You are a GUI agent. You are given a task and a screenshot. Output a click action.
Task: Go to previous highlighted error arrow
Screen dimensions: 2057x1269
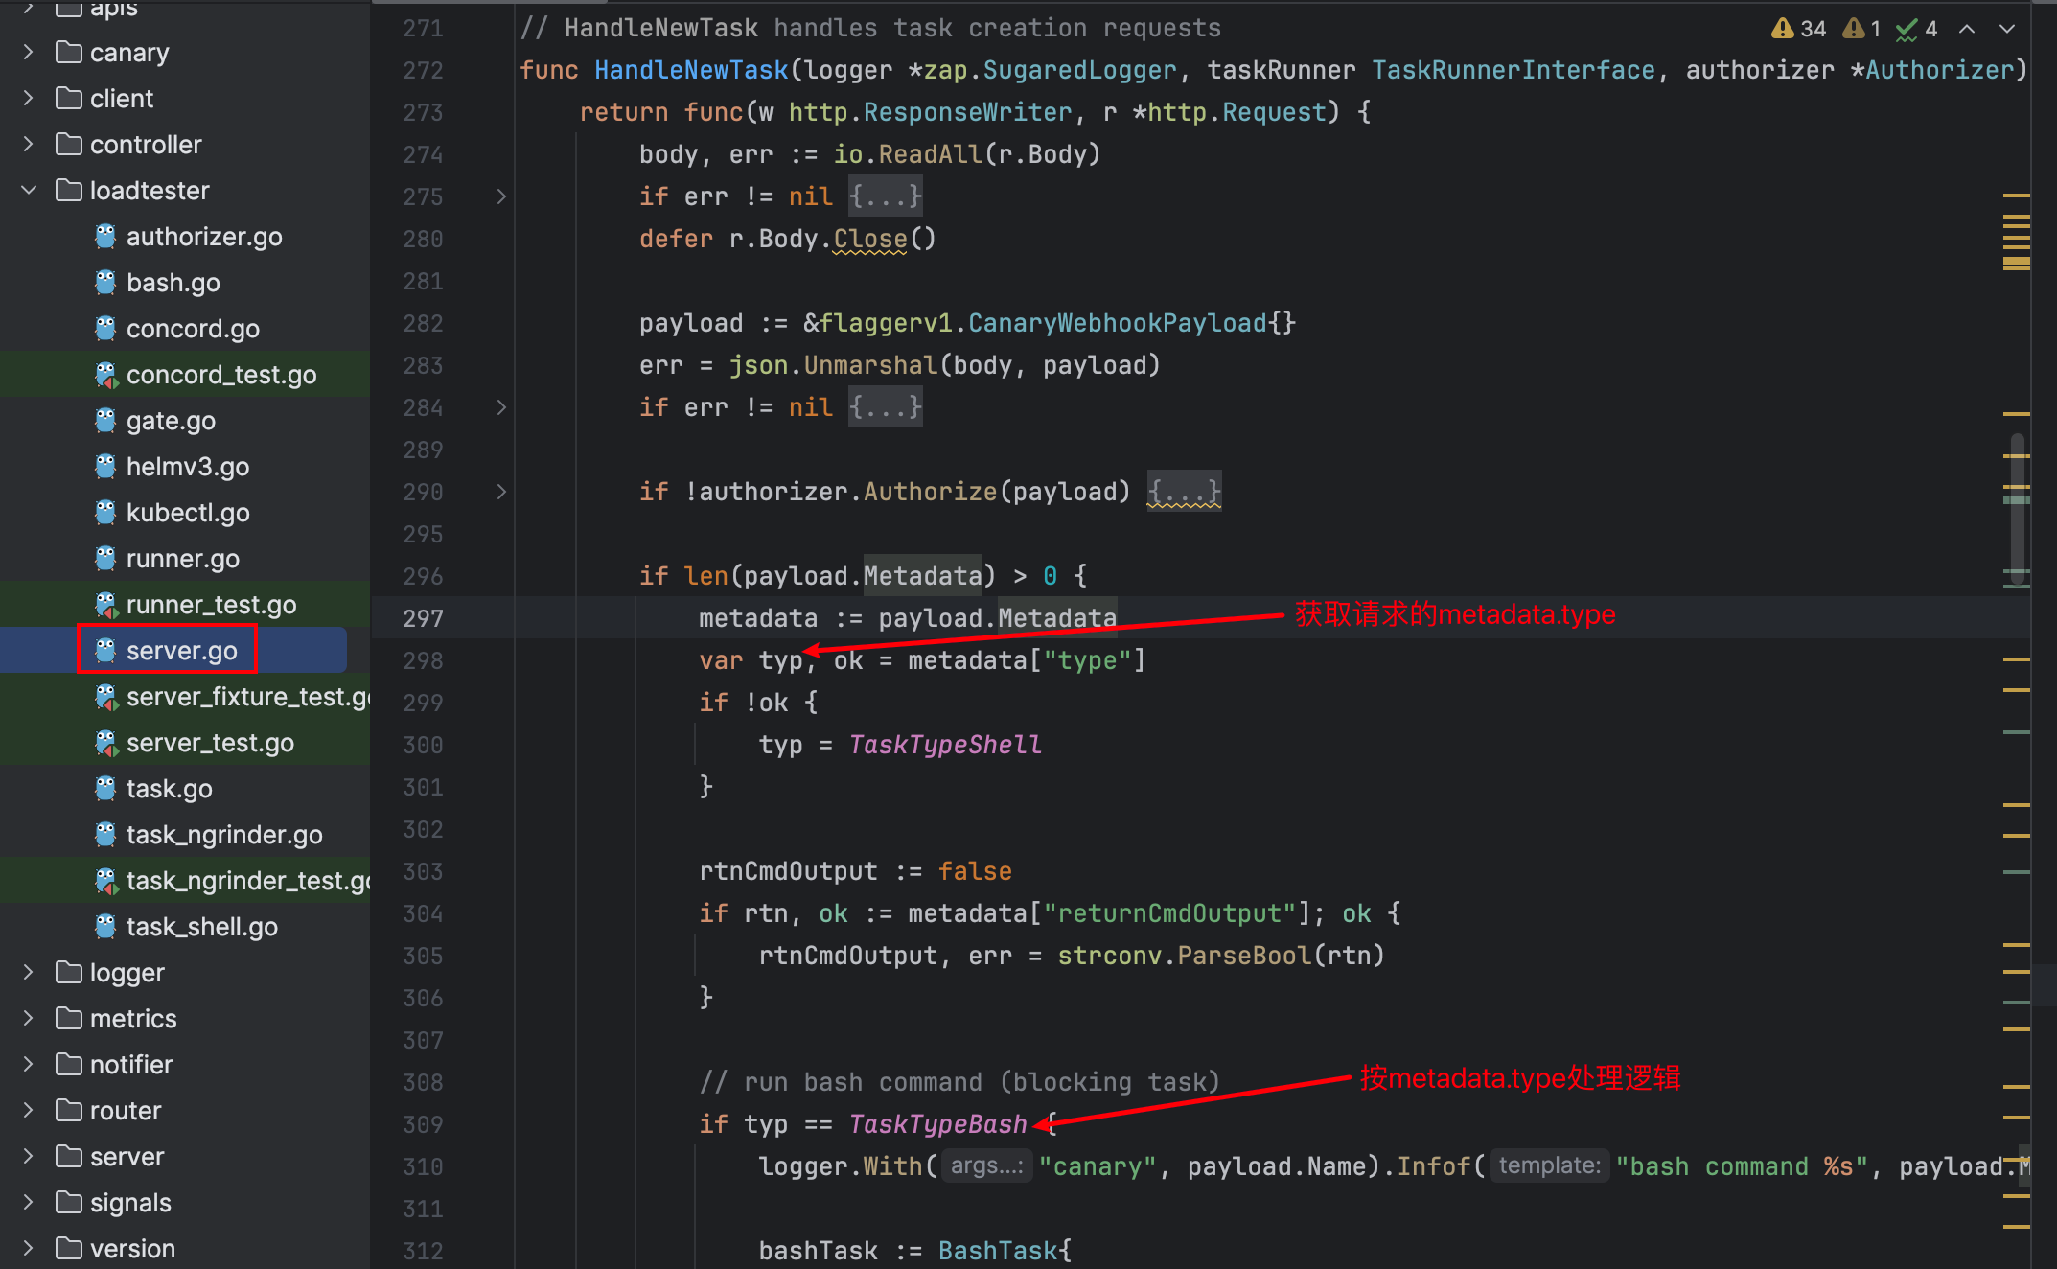tap(1967, 29)
